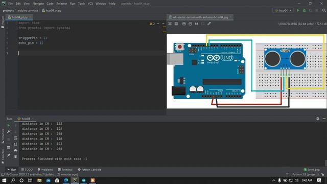This screenshot has width=327, height=184.
Task: Open Python 3.8 interpreter selector
Action: pos(306,174)
